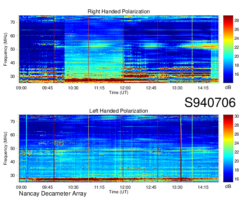Click the 14:15 tick under the Right Handed plot
The image size is (243, 198).
pos(203,88)
